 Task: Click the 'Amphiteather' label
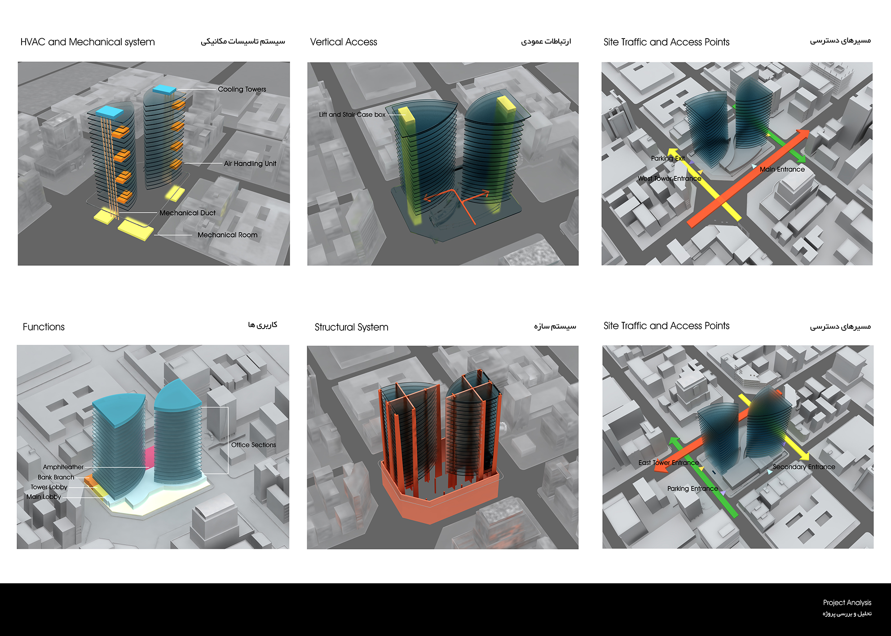pyautogui.click(x=63, y=467)
